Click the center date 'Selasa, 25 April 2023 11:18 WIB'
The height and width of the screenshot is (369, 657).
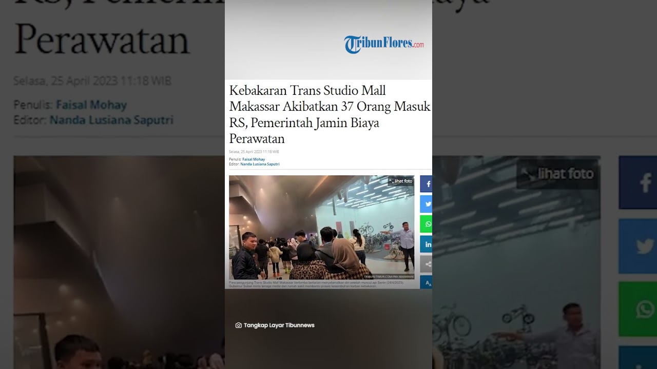254,152
